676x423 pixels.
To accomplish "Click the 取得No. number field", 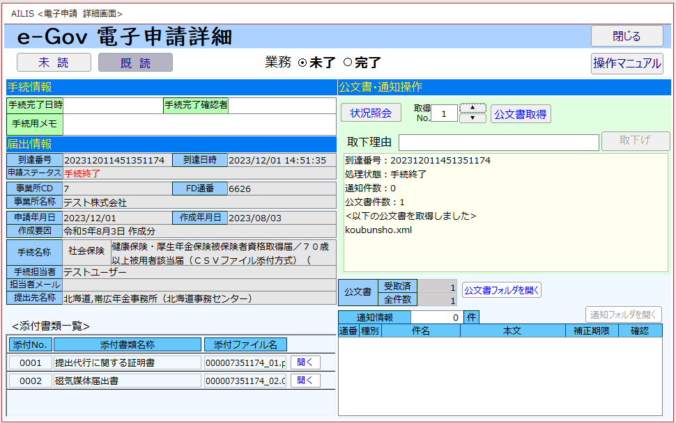I will [x=444, y=113].
